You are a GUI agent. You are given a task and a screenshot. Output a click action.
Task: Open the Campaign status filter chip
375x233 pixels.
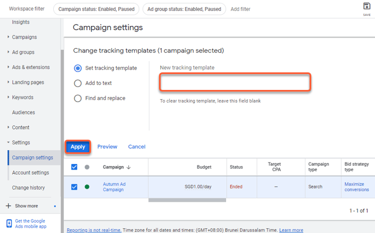(96, 9)
